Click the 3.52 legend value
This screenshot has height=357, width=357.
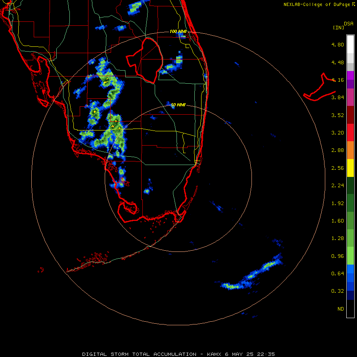point(338,115)
